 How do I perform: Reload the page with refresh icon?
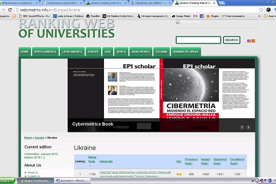point(10,10)
